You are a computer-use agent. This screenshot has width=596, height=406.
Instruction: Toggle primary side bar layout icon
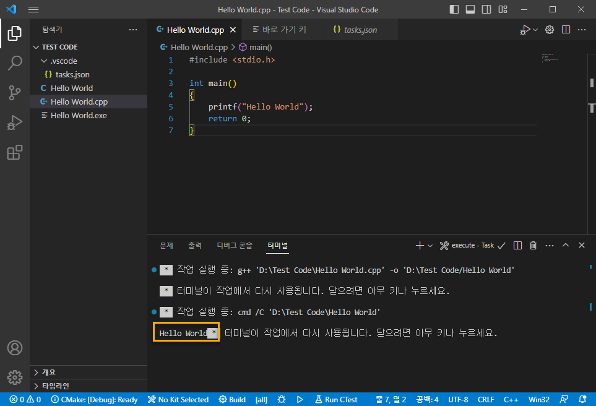point(454,9)
